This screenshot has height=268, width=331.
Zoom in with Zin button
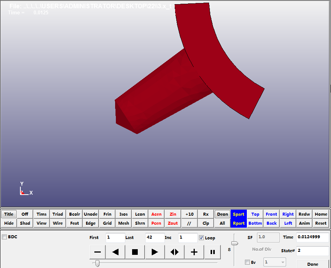173,214
